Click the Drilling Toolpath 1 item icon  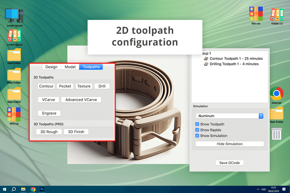(206, 64)
